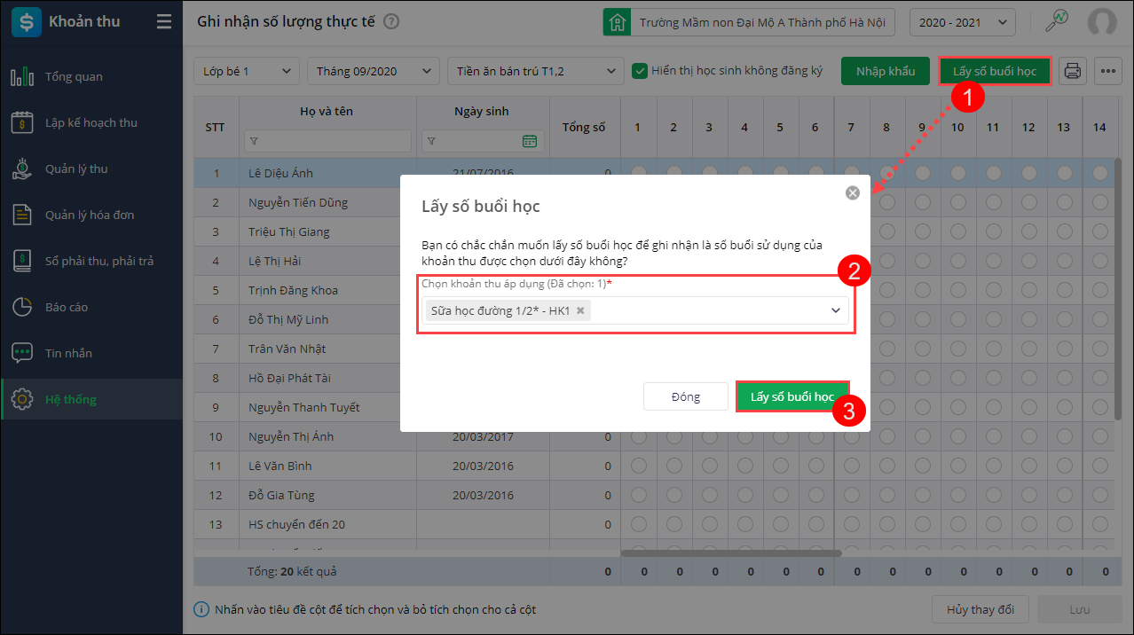
Task: Click the magnifier analytics icon in header
Action: click(1057, 20)
